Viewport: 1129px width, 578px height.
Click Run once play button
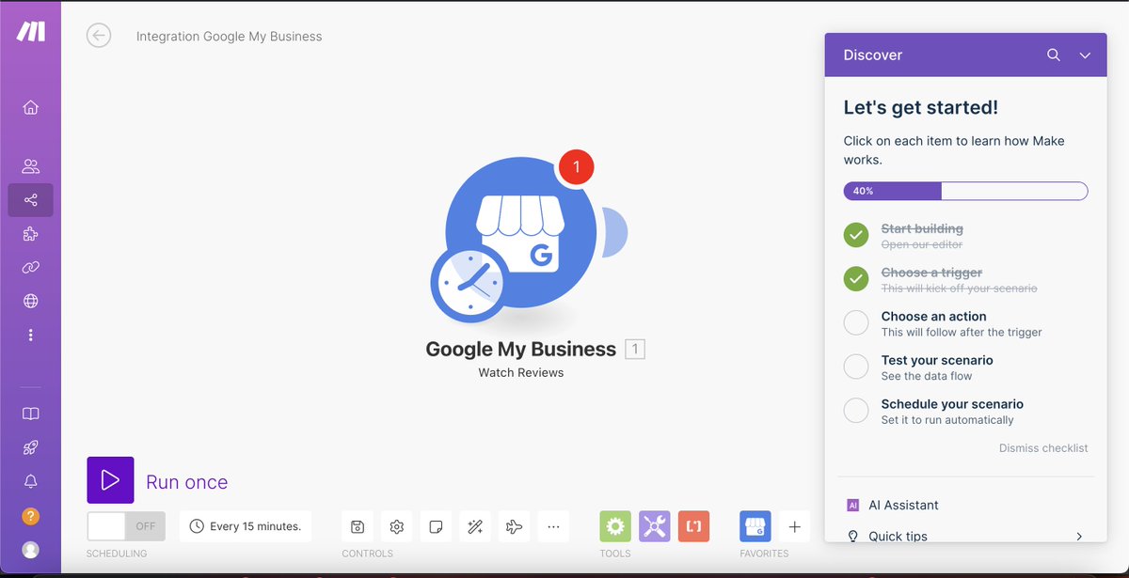(110, 480)
